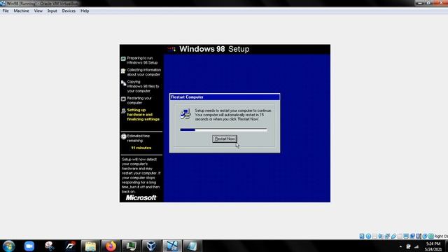Click the Win98 VM taskbar icon

(x=172, y=246)
